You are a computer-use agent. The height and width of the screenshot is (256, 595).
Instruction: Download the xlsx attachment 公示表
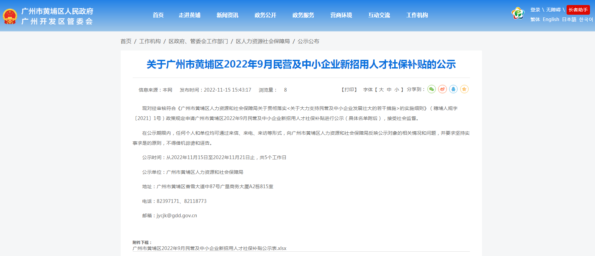pos(209,248)
